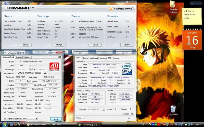Click the Core Speed 997.7 MHz value

point(95,94)
